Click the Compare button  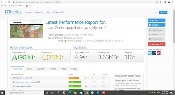click(156, 25)
